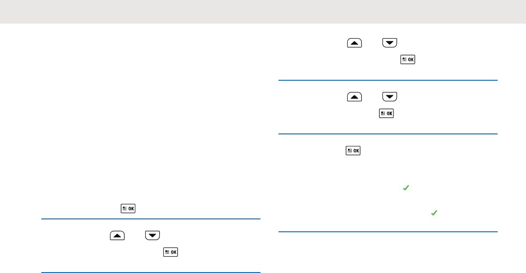
Task: Click the lowest Menu/OK icon in right column
Action: 353,151
